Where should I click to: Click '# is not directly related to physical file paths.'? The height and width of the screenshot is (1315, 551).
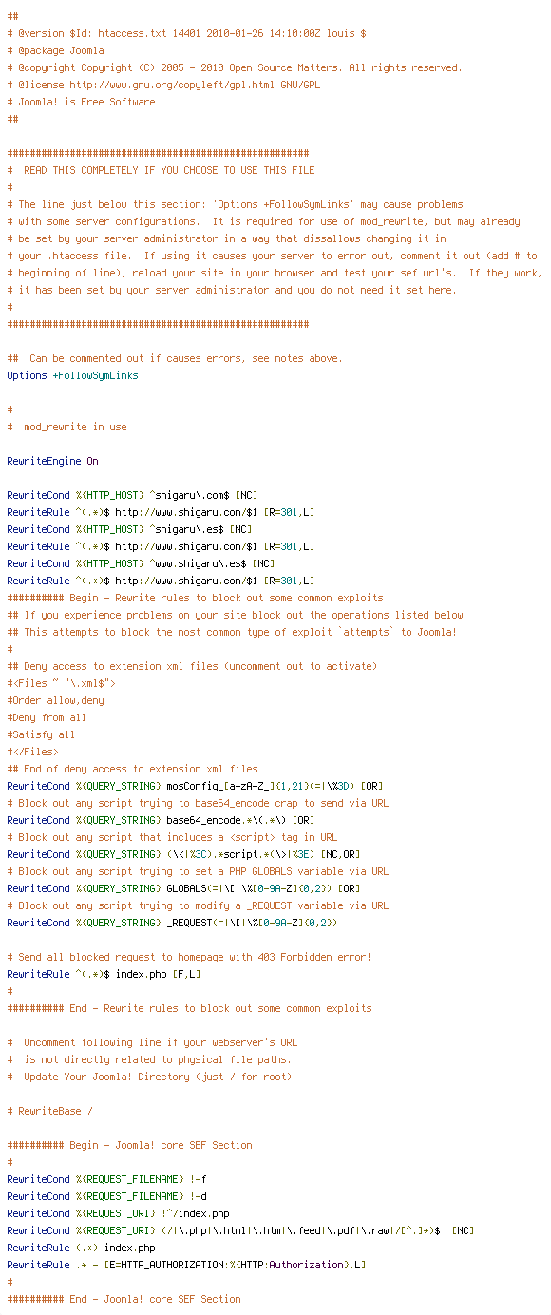[x=149, y=1059]
